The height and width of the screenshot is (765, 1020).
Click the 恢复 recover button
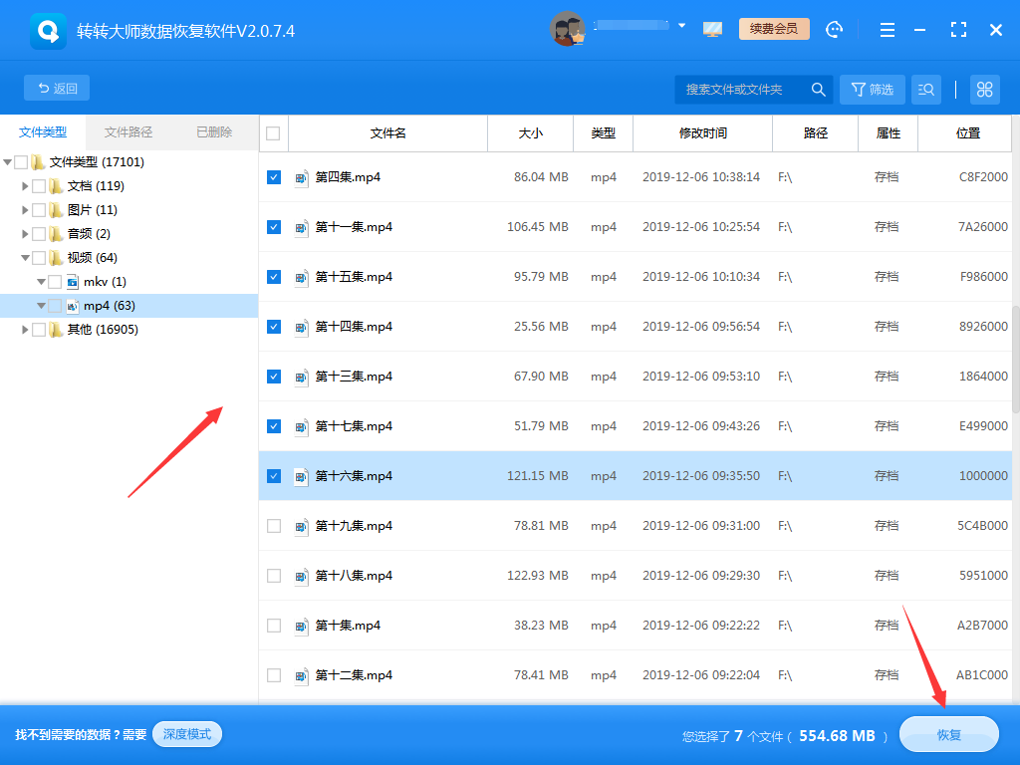tap(948, 735)
